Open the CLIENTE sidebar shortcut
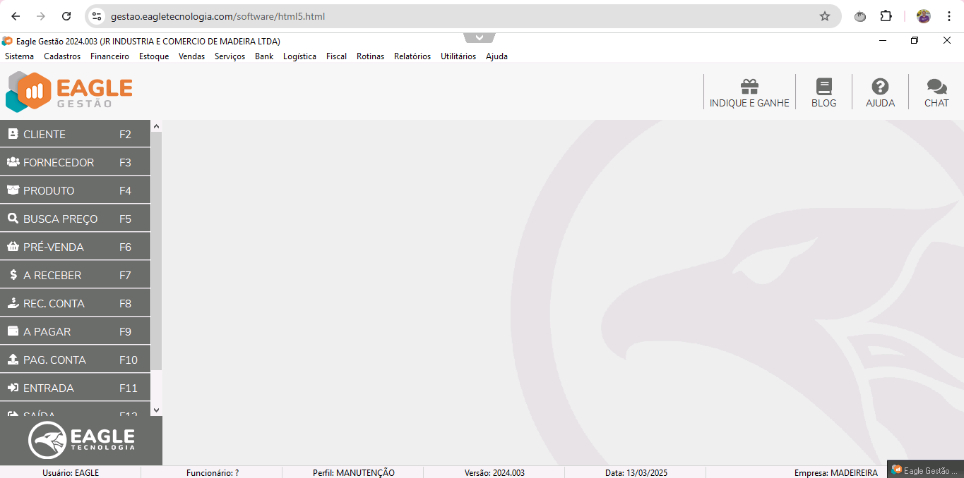Screen dimensions: 964x478 pos(75,134)
